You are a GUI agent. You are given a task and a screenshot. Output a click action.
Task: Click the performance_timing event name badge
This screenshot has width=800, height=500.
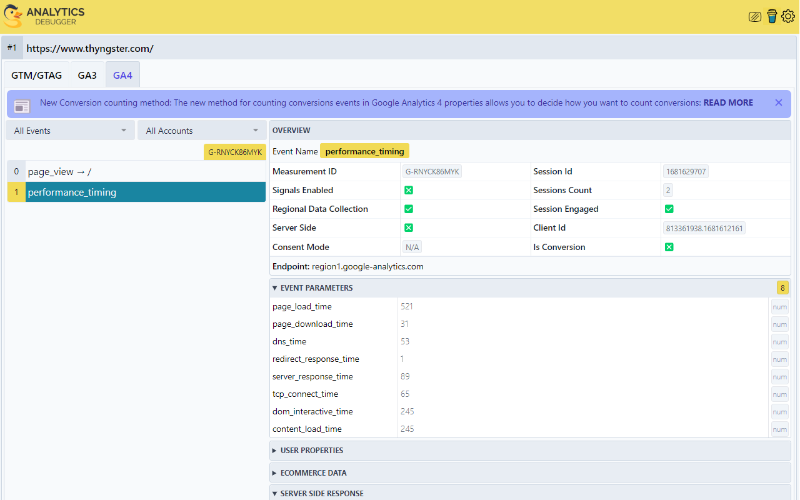364,151
